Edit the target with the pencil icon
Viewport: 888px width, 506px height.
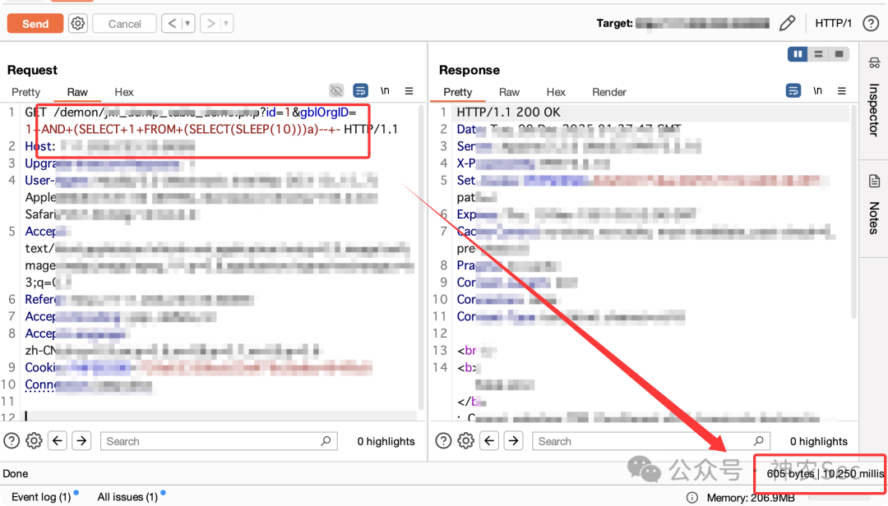click(787, 23)
